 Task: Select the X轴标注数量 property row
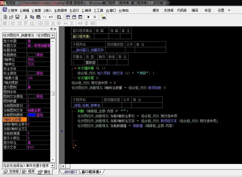click(27, 119)
